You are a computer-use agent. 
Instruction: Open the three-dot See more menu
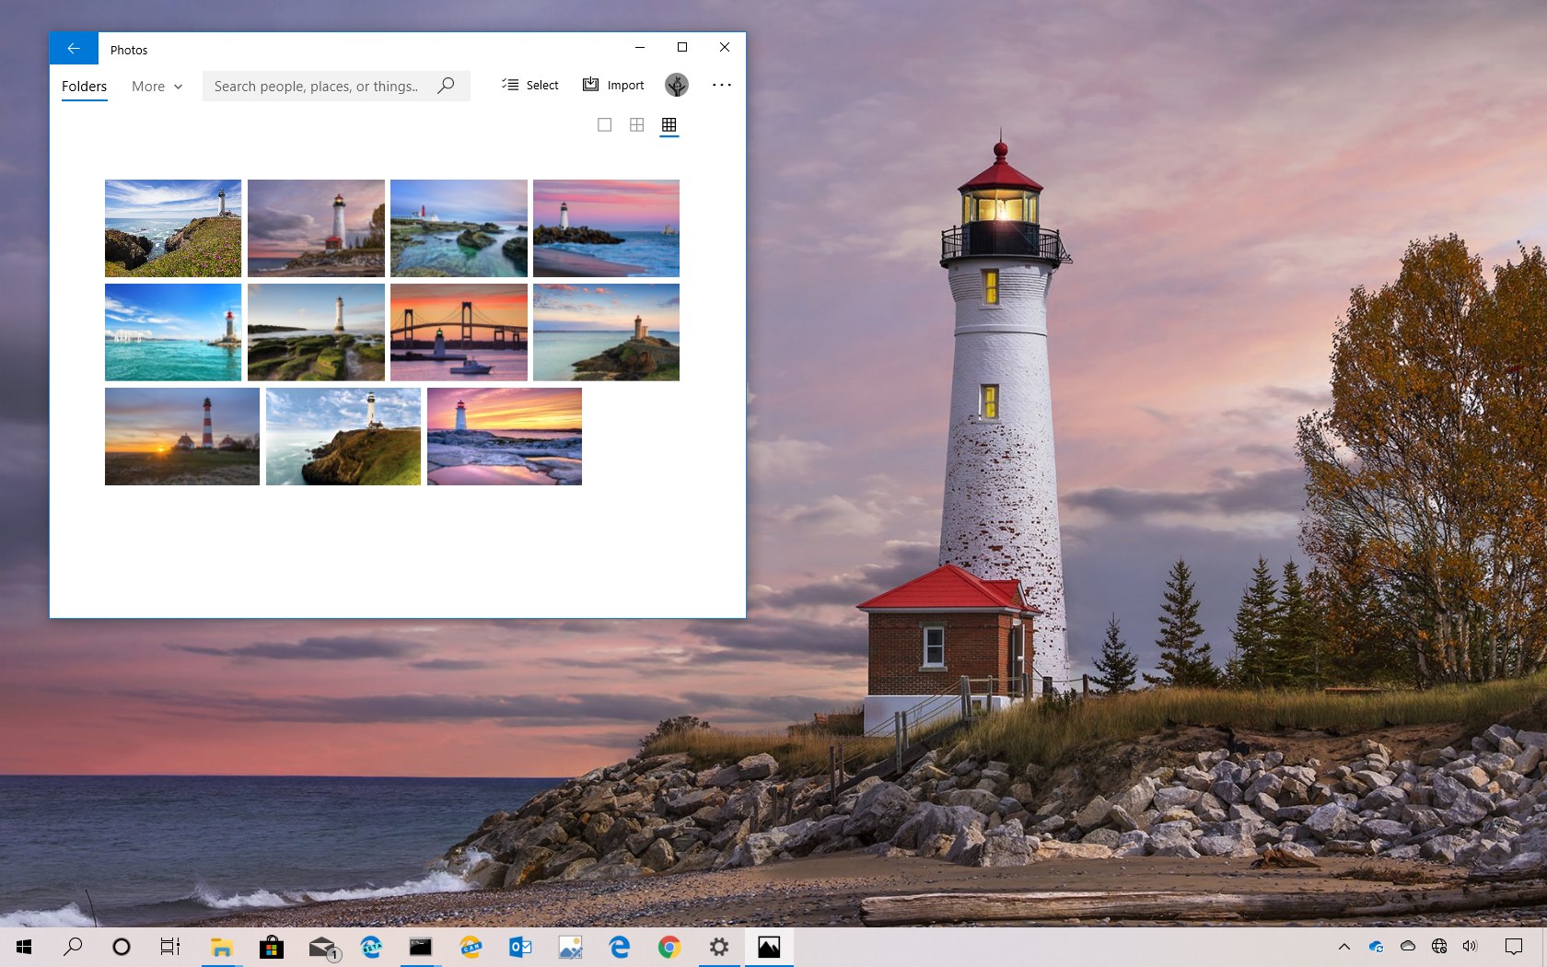click(721, 86)
